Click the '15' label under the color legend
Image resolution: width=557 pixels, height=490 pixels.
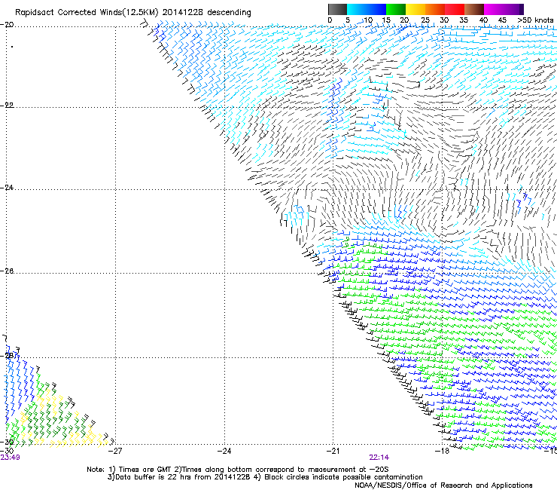[386, 20]
